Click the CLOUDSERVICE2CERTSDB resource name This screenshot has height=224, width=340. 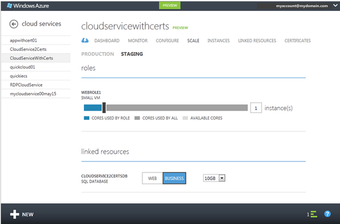pos(104,176)
